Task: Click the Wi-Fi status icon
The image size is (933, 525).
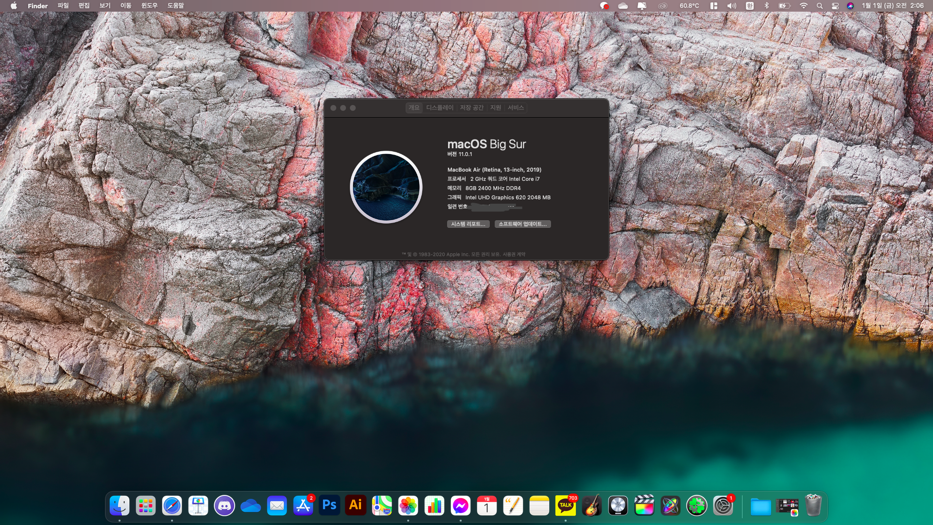Action: (x=803, y=6)
